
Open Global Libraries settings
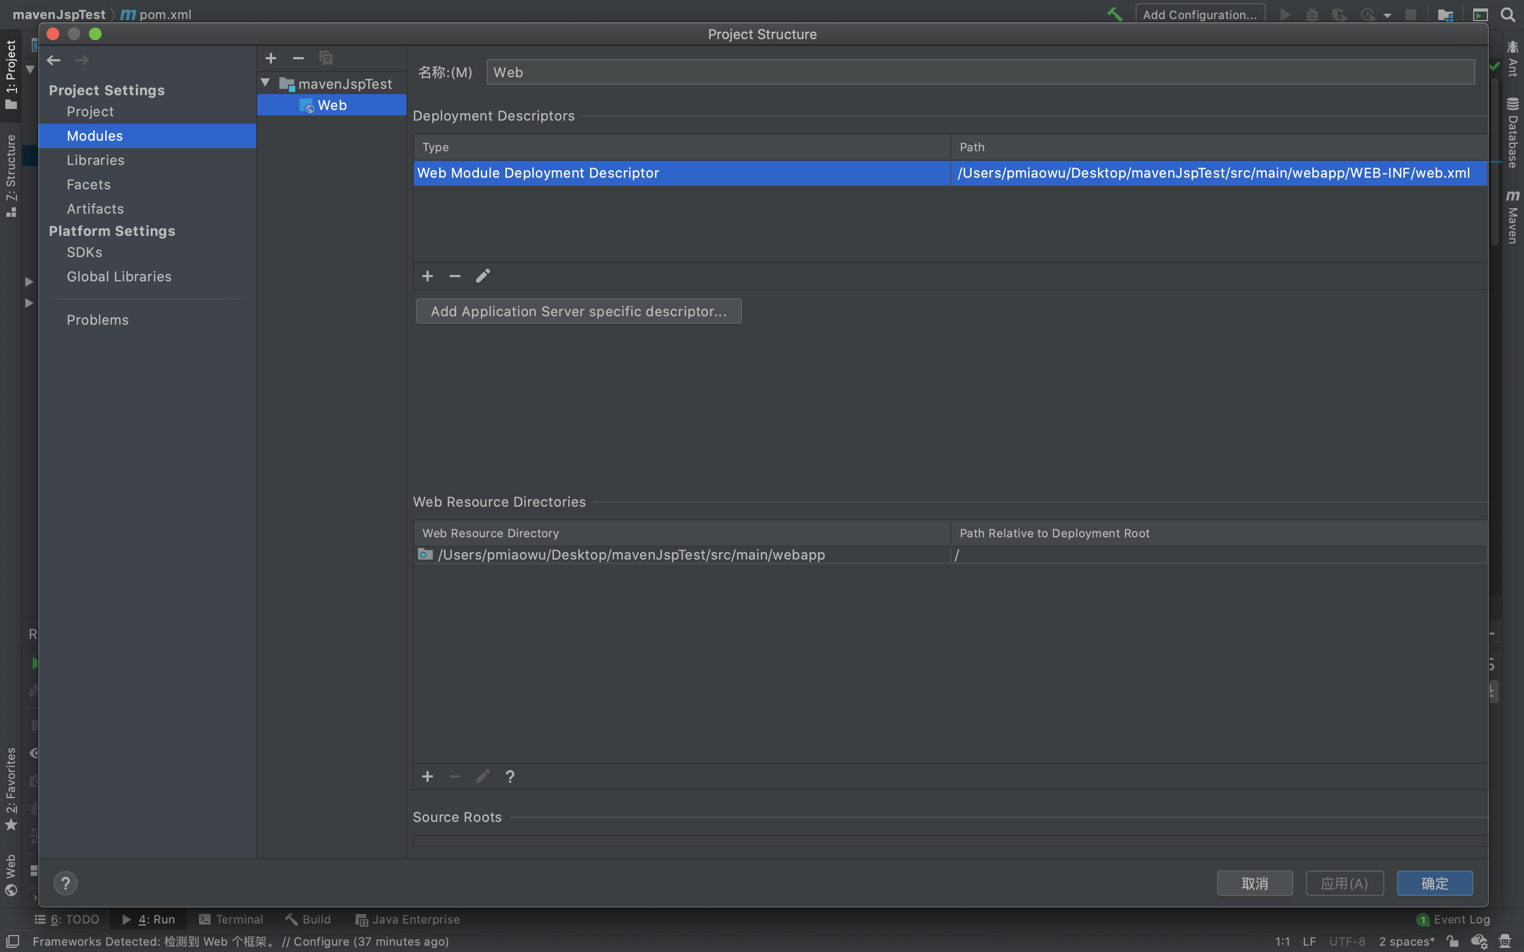tap(119, 277)
